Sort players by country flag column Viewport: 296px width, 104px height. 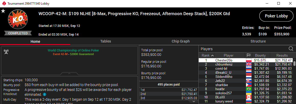[x=249, y=55]
